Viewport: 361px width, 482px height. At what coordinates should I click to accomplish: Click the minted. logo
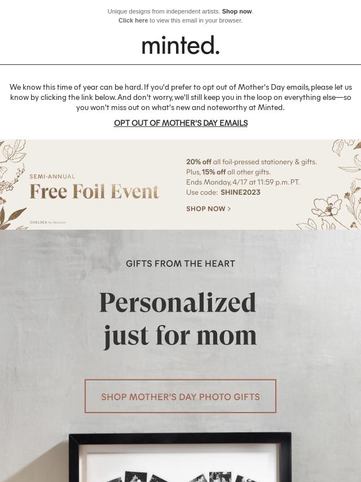tap(180, 45)
